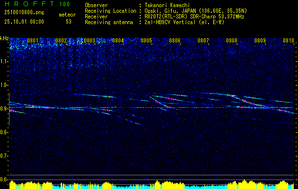298x189 pixels.
Task: Click the observer name Takanori Kawachi
Action: pos(167,5)
